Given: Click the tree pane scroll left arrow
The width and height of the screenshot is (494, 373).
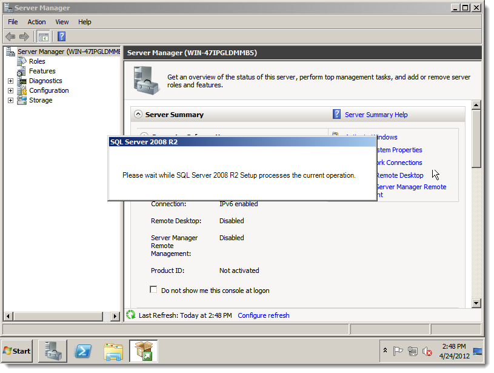Looking at the screenshot, I should (x=8, y=316).
